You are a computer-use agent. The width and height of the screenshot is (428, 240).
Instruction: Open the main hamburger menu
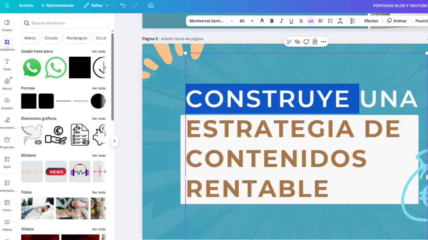7,5
